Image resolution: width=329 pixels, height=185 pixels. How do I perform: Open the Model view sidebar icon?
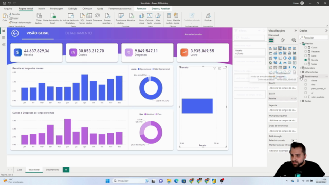coord(4,45)
